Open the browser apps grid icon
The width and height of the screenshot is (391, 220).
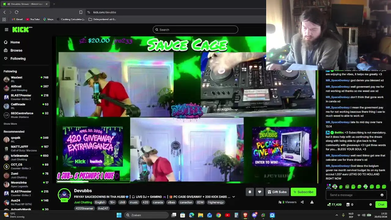click(4, 19)
